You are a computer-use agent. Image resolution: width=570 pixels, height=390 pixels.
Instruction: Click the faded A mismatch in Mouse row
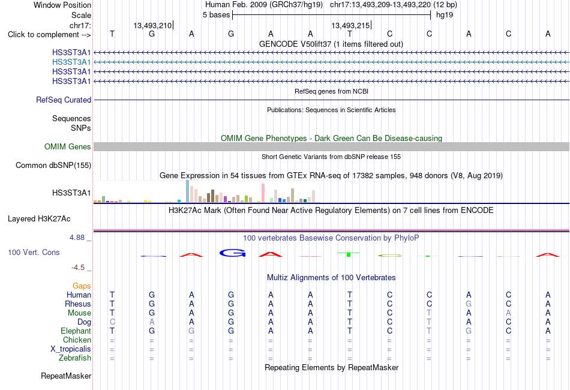(508, 313)
